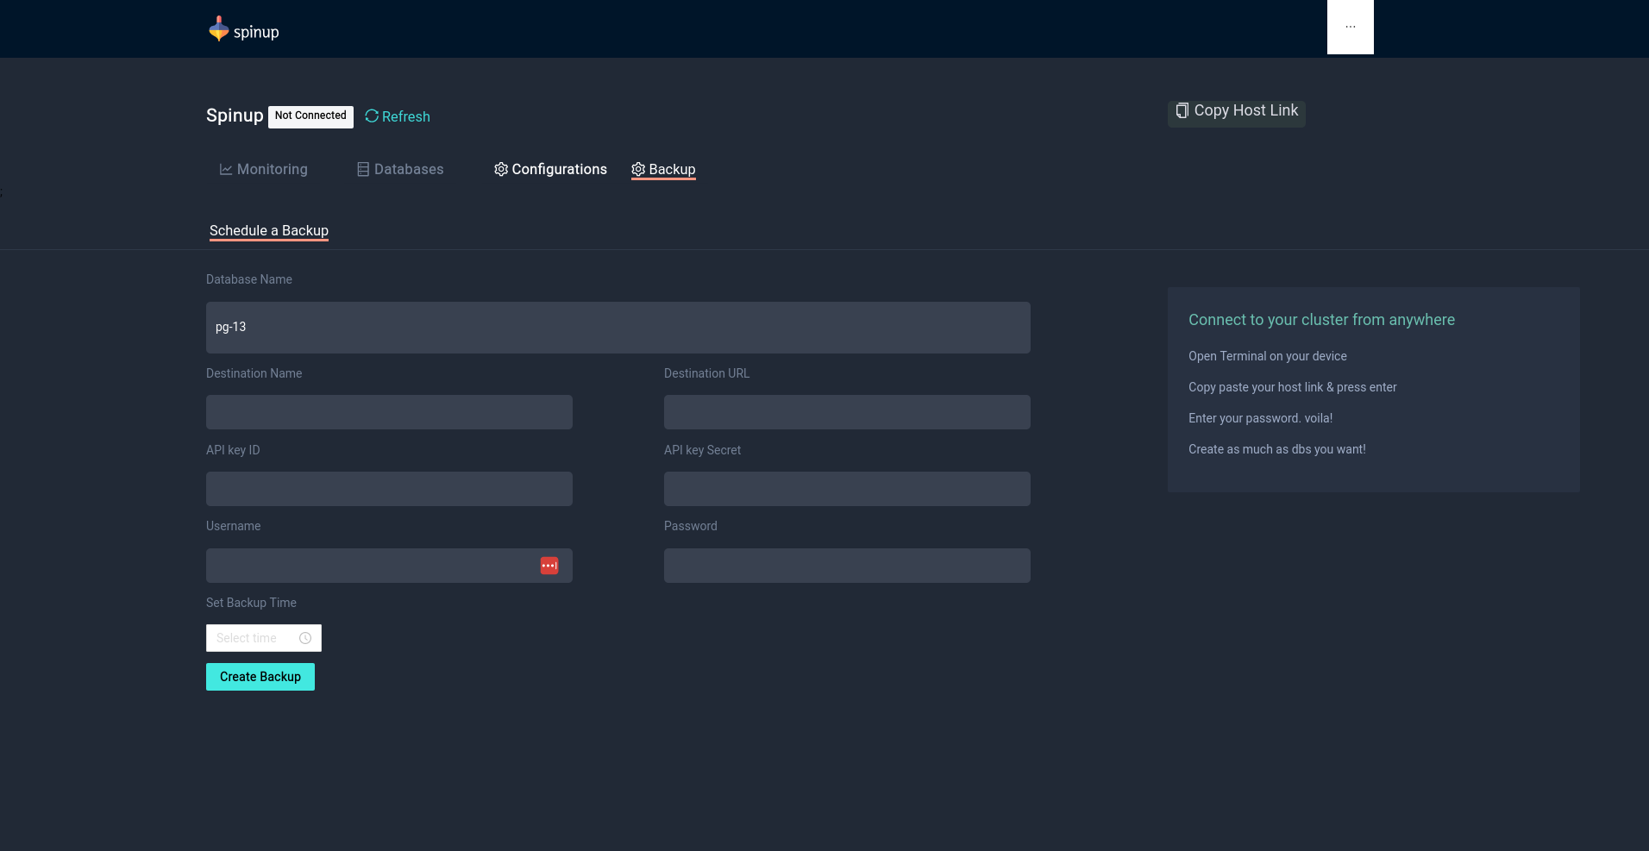The width and height of the screenshot is (1649, 851).
Task: Click the red password manager icon in Username
Action: click(x=549, y=566)
